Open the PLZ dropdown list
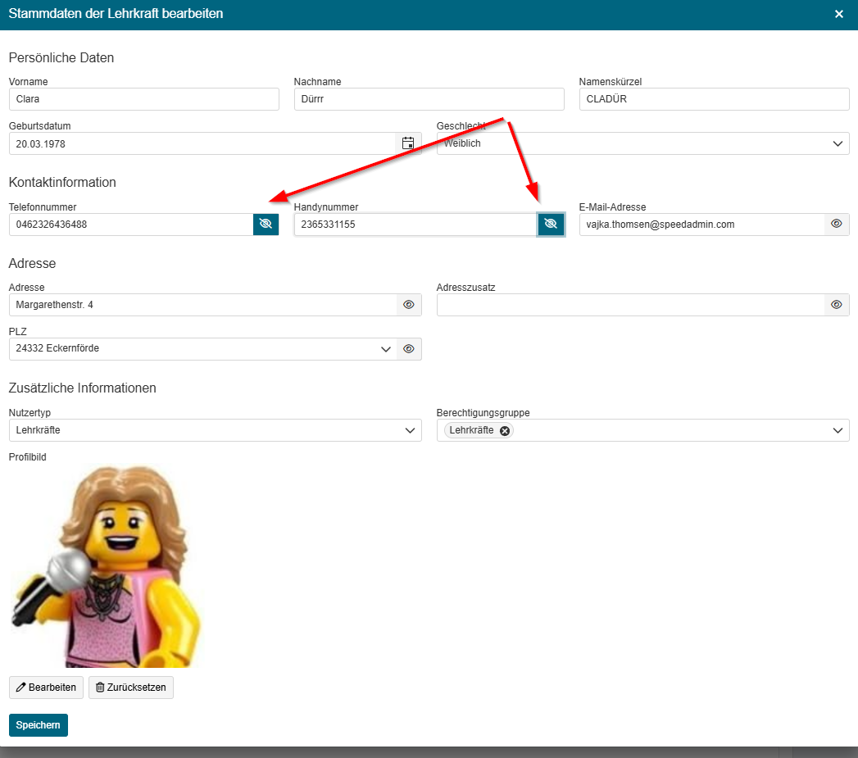This screenshot has width=858, height=758. (x=386, y=349)
